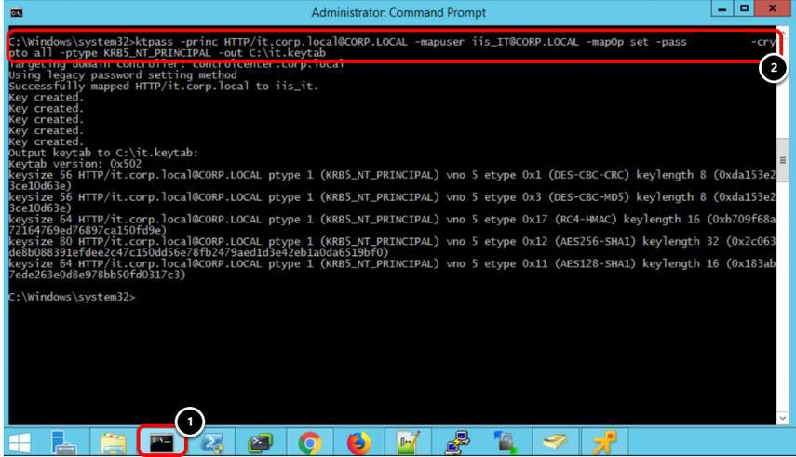Open the green terminal console taskbar icon

coord(260,443)
